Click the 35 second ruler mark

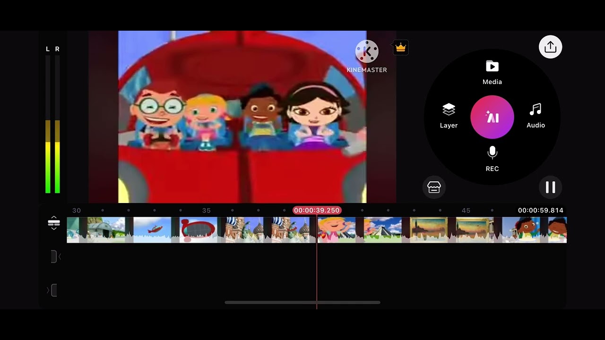coord(206,210)
